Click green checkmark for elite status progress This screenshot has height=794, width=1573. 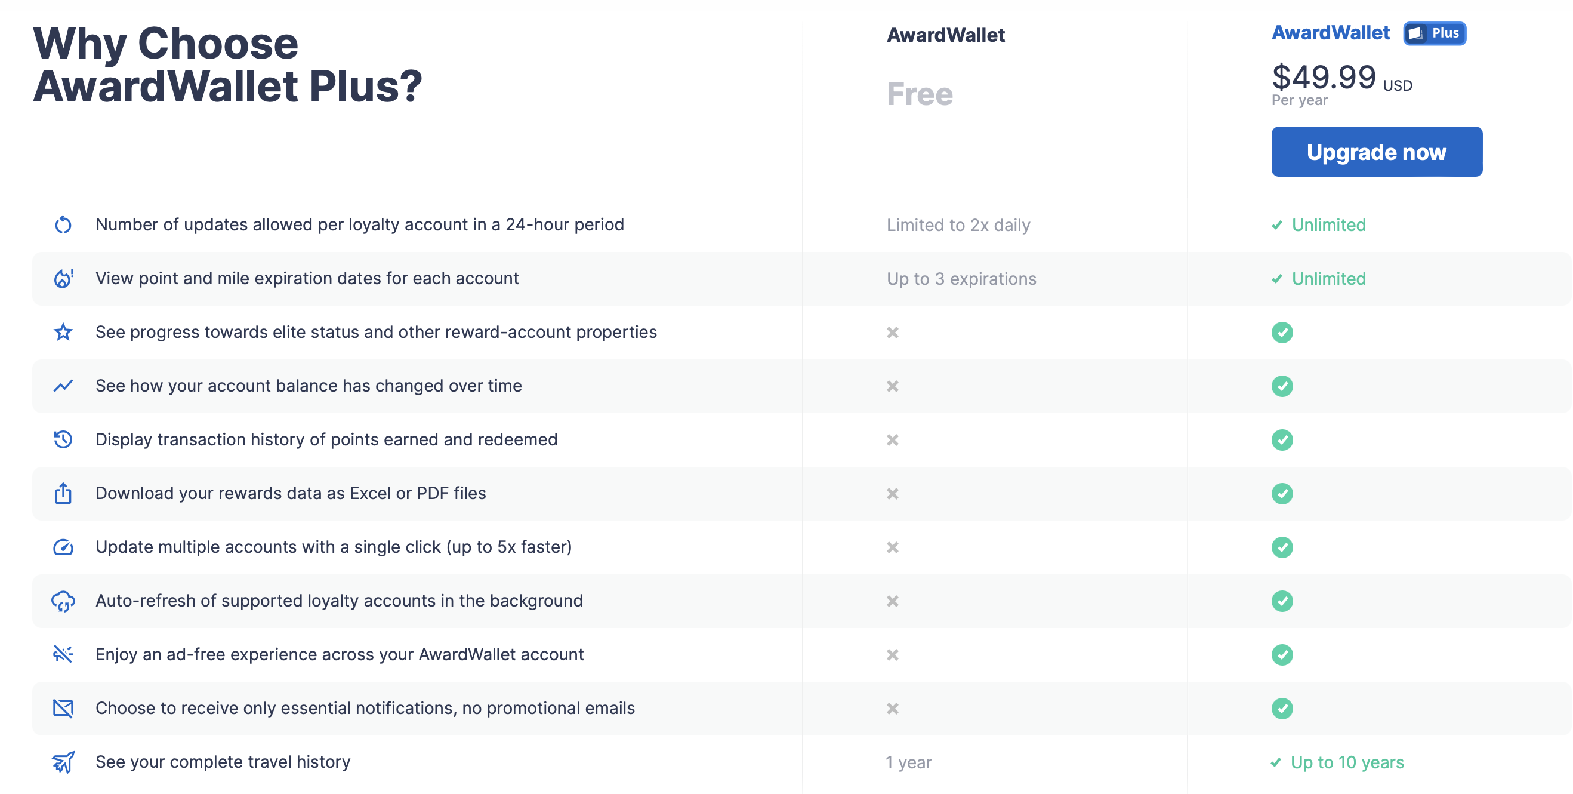1282,333
